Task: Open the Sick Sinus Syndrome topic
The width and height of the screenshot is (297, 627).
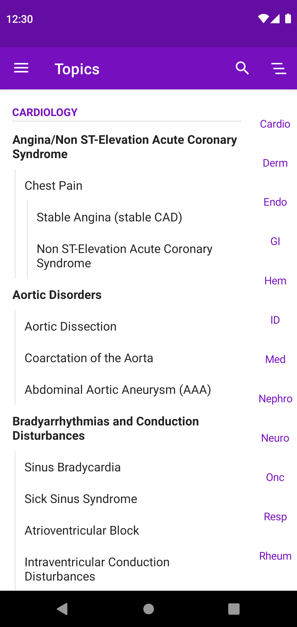Action: (x=81, y=499)
